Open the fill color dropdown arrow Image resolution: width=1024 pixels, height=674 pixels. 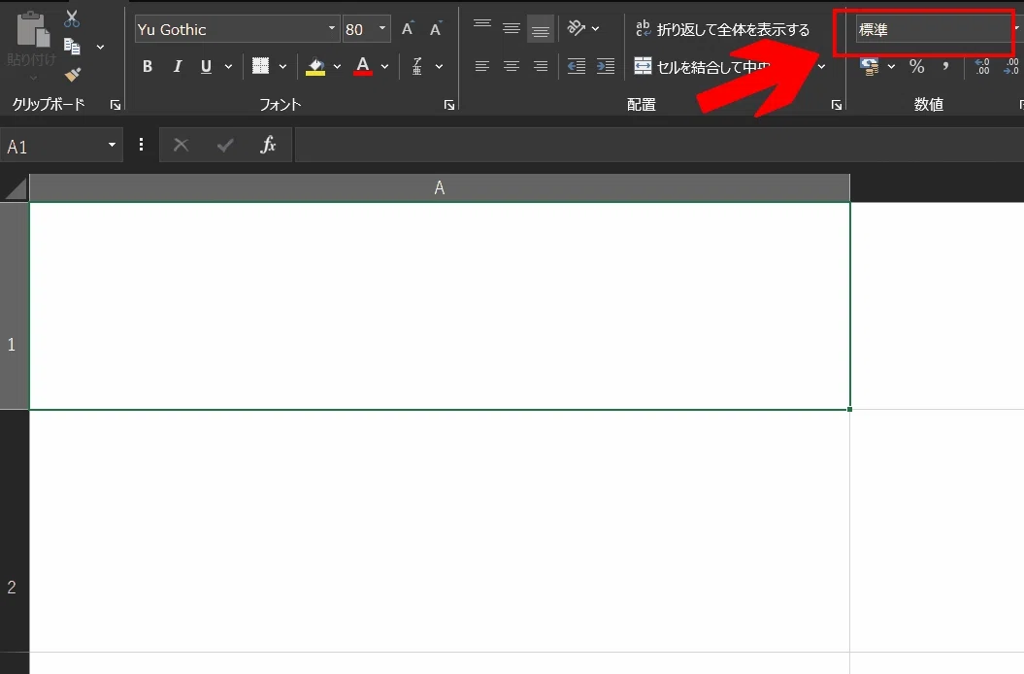337,66
